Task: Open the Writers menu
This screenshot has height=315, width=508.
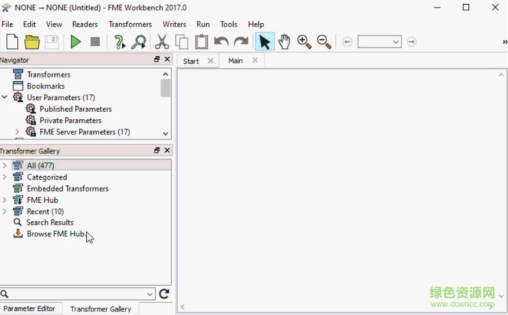Action: coord(174,24)
